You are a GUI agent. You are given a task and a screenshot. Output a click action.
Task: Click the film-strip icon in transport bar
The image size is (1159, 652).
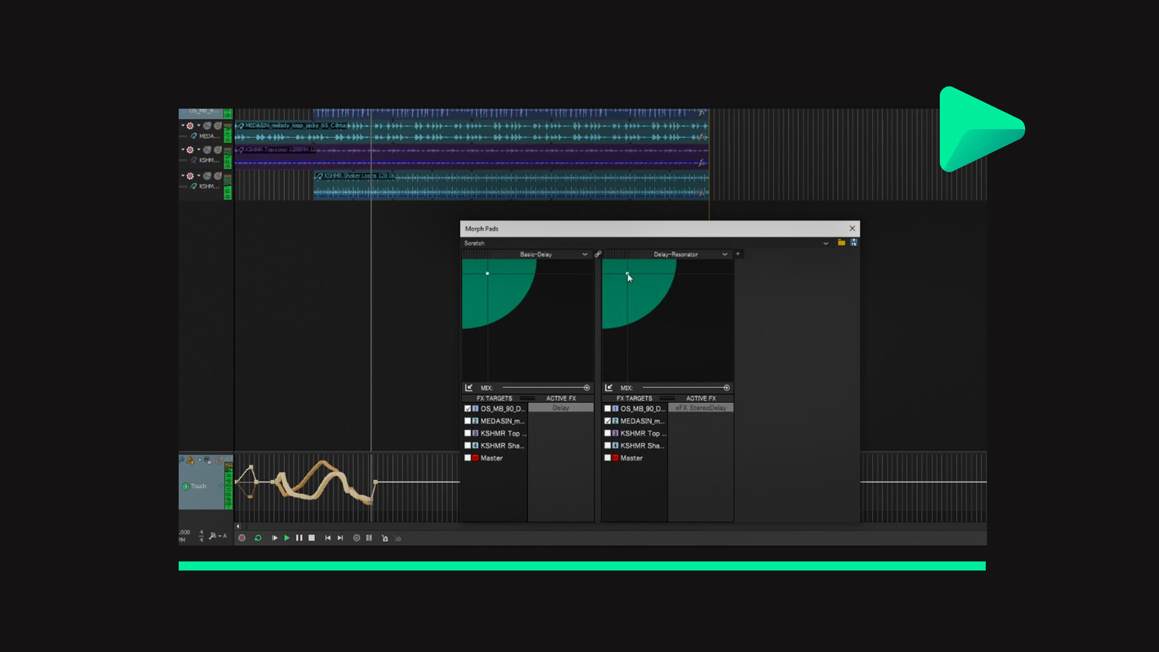(x=369, y=538)
